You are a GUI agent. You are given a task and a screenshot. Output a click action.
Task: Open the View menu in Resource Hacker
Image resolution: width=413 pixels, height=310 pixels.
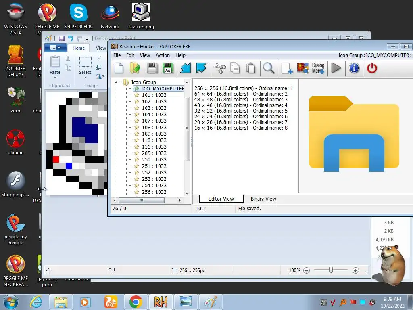[x=145, y=55]
